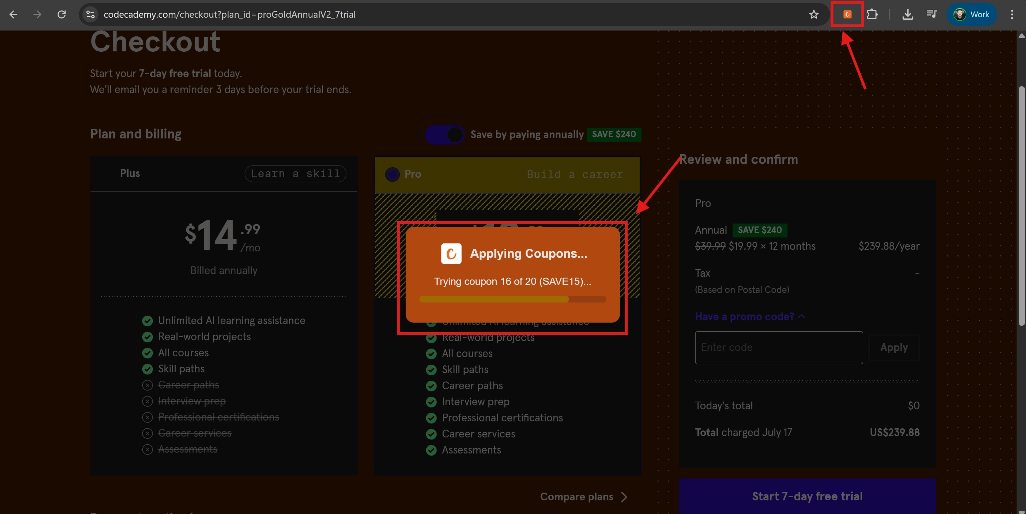Click the coupon applying progress bar
Screen dimensions: 1026x514
point(513,299)
